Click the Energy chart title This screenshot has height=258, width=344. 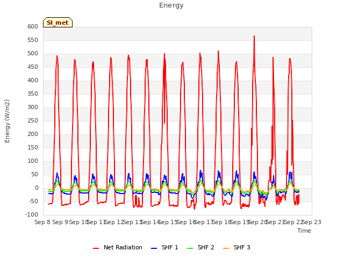(171, 5)
